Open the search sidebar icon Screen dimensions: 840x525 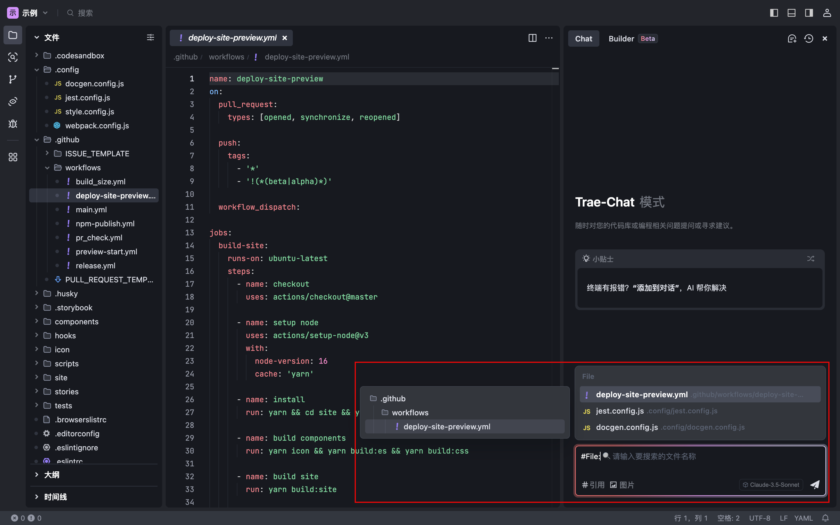point(13,57)
